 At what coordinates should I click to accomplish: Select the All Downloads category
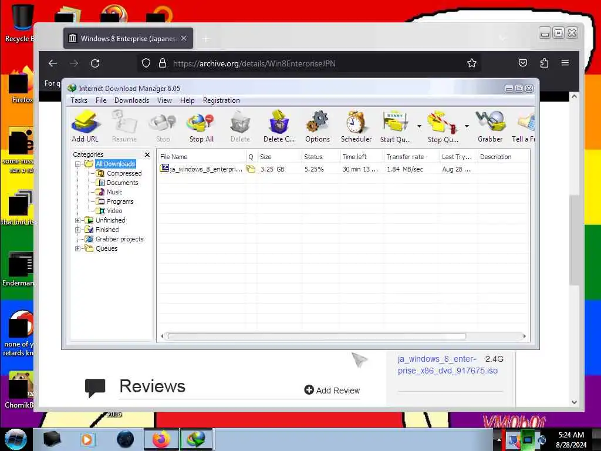click(116, 164)
